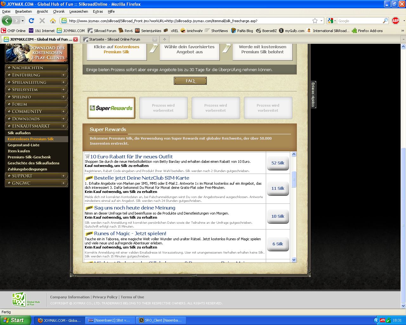The image size is (406, 325).
Task: Bookmark the page with the star icon
Action: pos(315,21)
